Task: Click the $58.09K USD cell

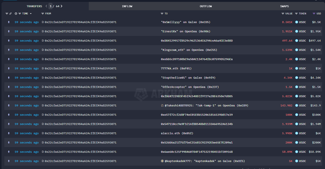Action: (x=315, y=152)
